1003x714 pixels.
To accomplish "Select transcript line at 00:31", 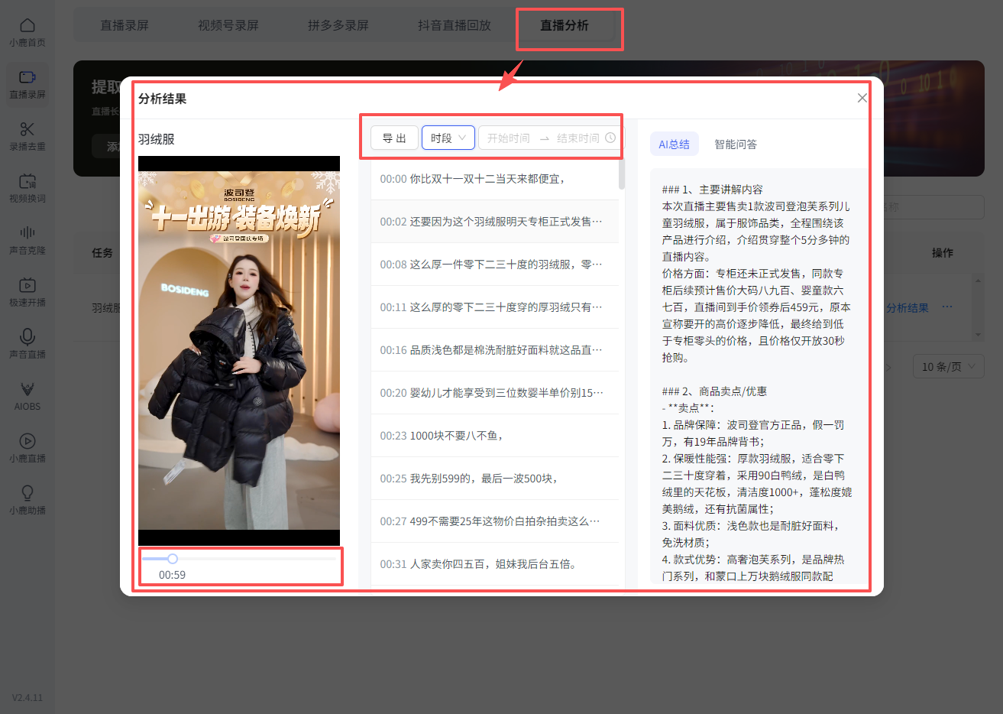I will pyautogui.click(x=495, y=564).
